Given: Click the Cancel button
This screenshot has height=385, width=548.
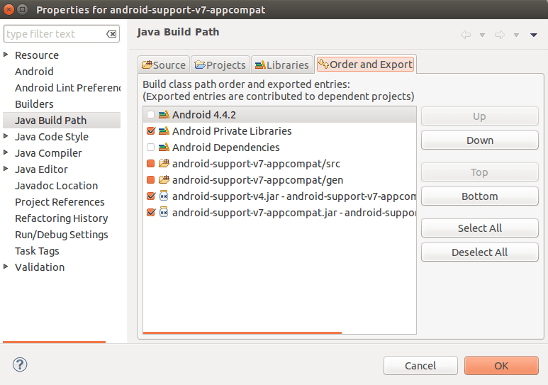Looking at the screenshot, I should pos(420,366).
